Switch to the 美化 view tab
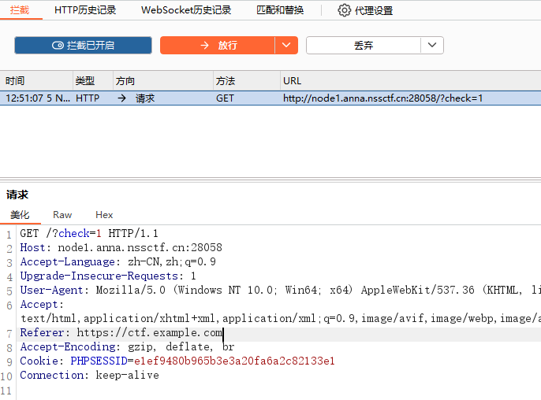541x400 pixels. [x=20, y=215]
